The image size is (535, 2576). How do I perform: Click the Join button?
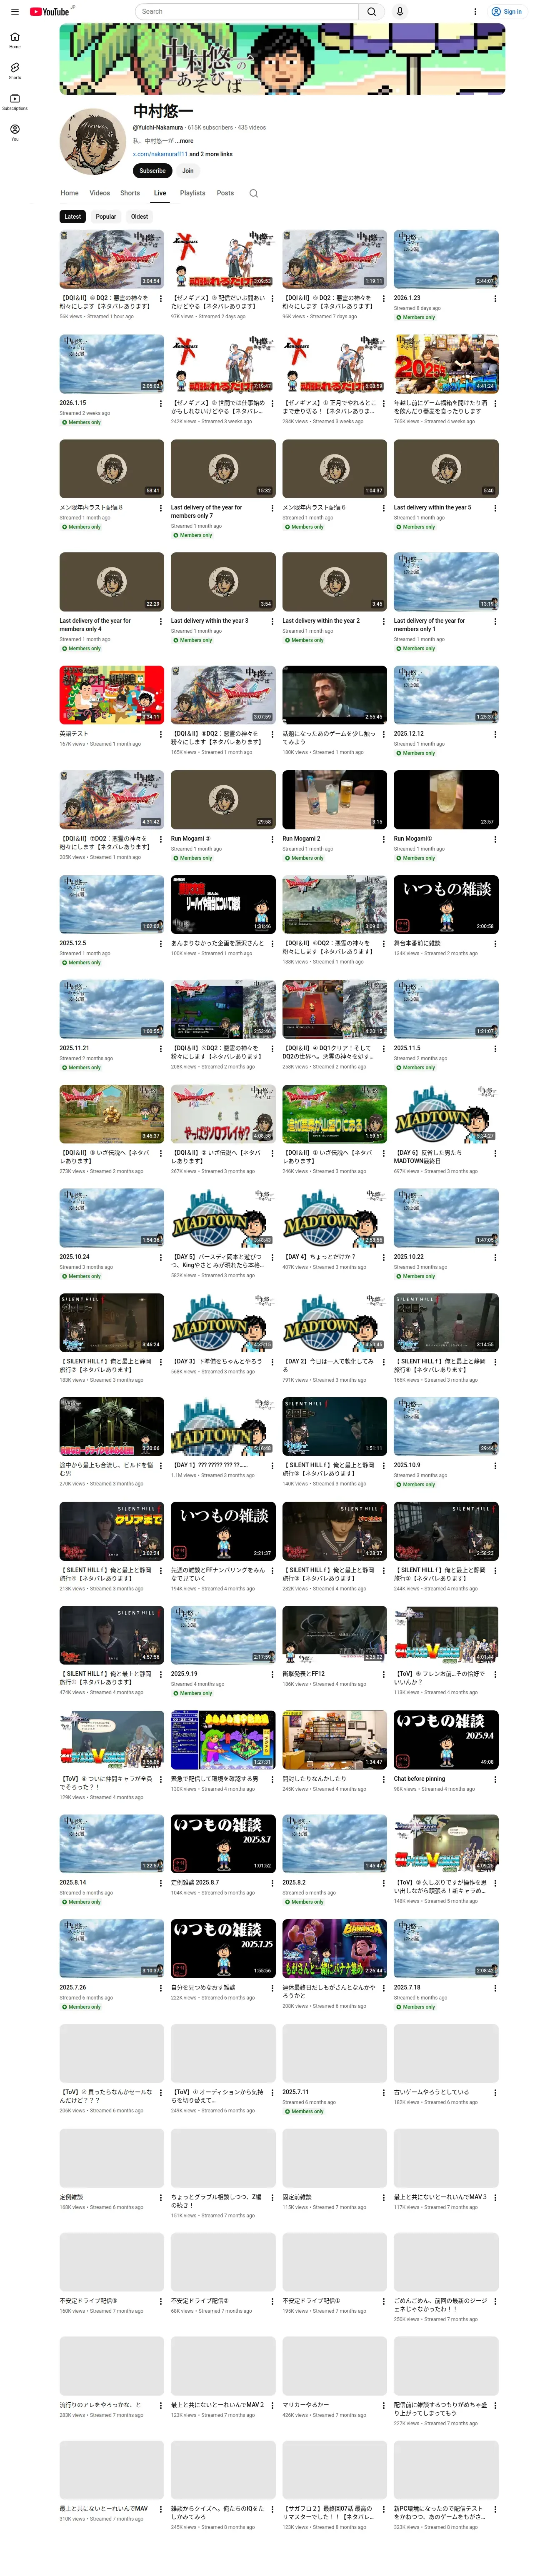coord(187,171)
